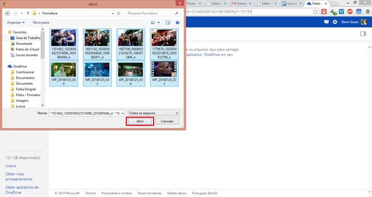The width and height of the screenshot is (372, 197).
Task: Select Área de Trabalho in the sidebar
Action: pyautogui.click(x=28, y=38)
